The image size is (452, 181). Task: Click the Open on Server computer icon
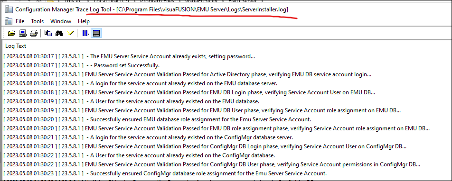coord(23,33)
